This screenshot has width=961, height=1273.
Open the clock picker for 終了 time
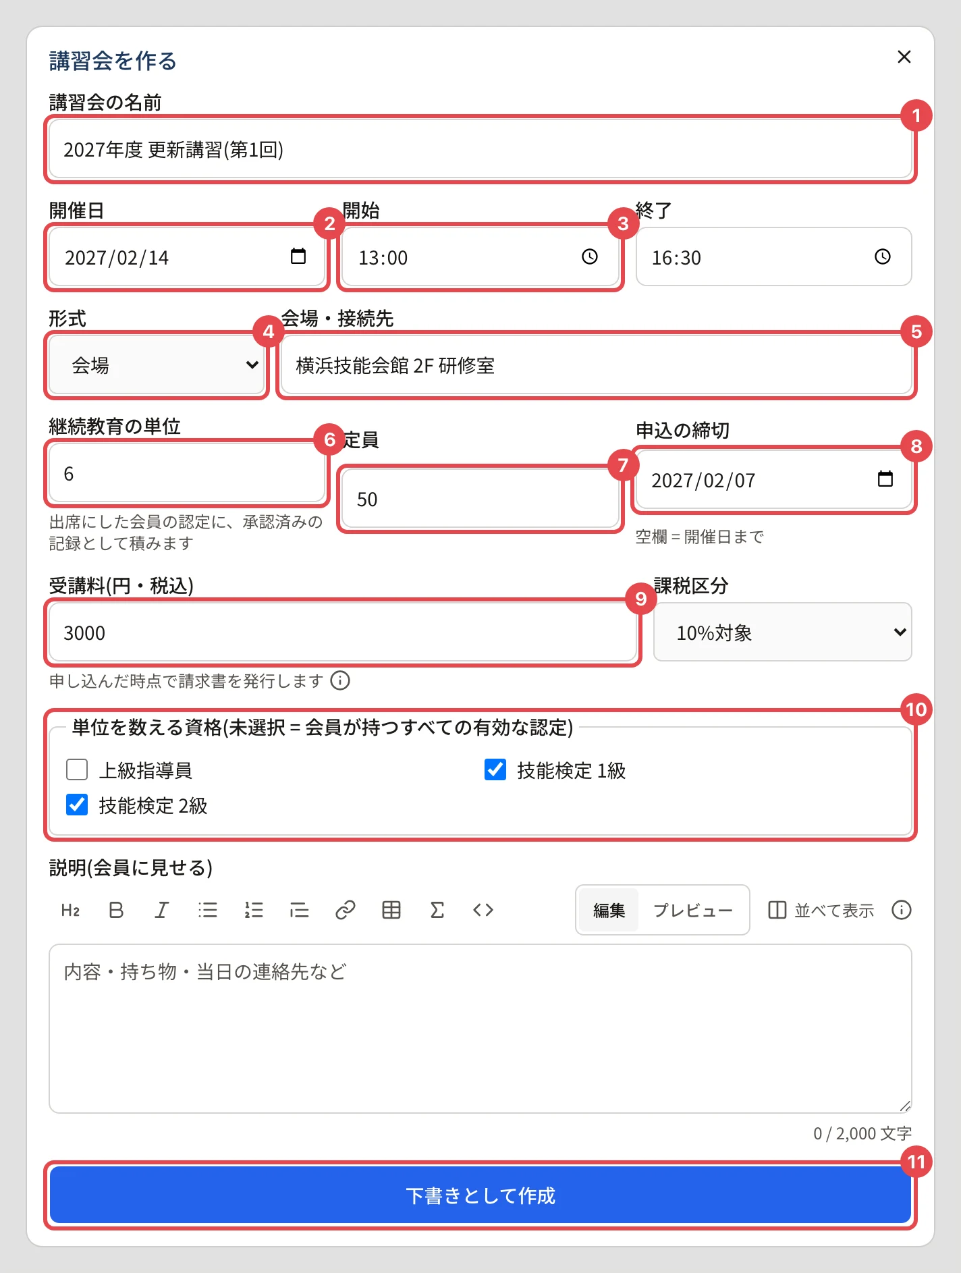pos(883,256)
